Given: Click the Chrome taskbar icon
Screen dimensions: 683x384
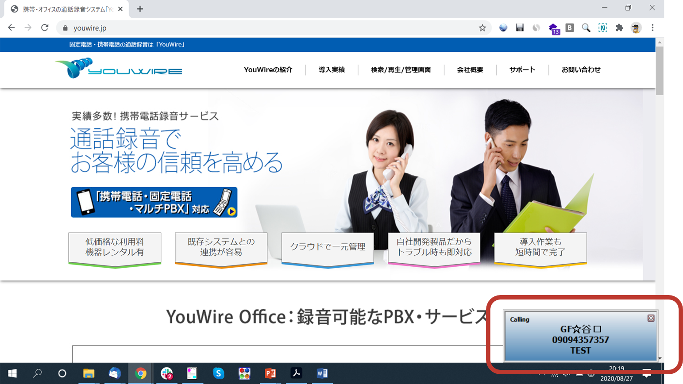Looking at the screenshot, I should tap(141, 373).
